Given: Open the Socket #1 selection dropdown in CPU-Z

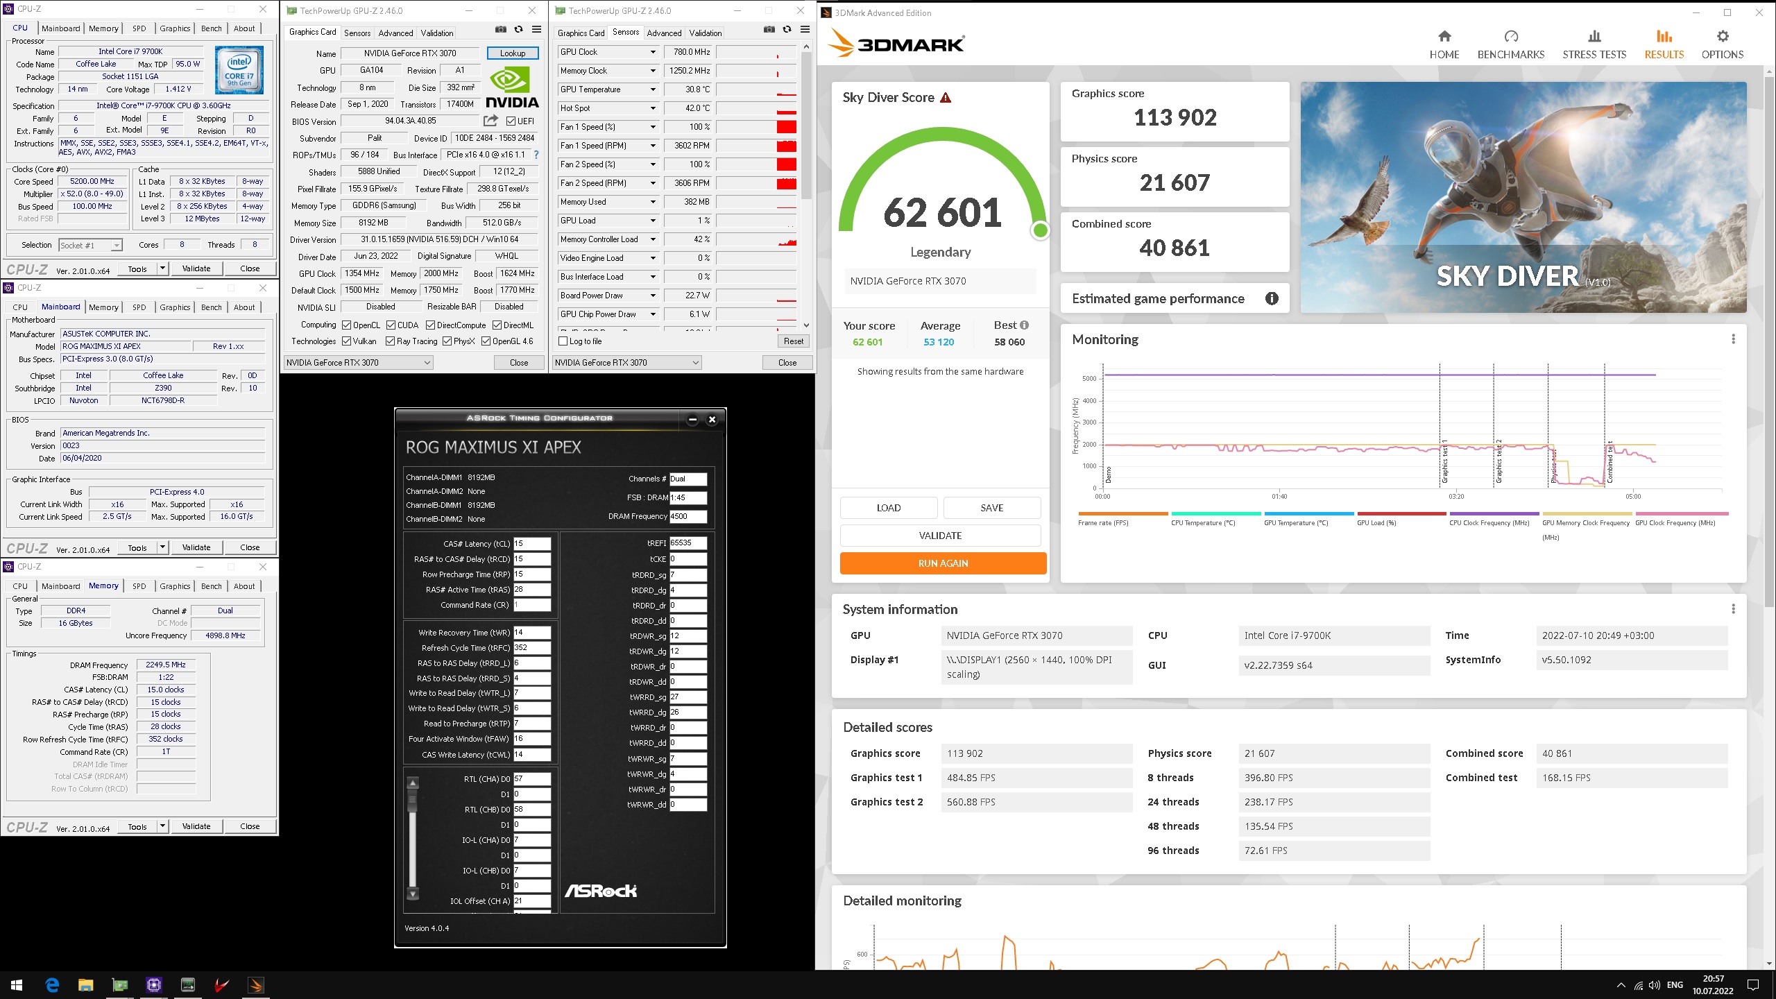Looking at the screenshot, I should (90, 245).
